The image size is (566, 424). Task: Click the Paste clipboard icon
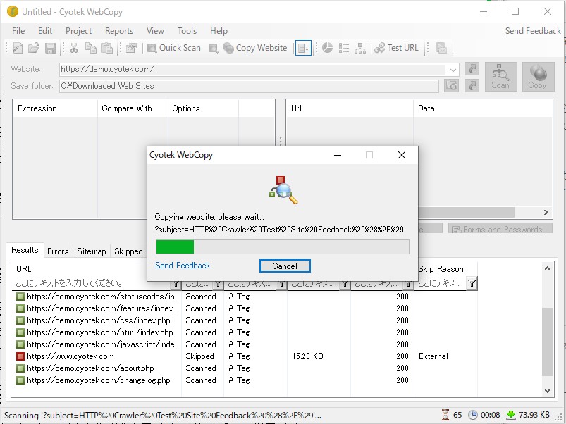tap(107, 48)
